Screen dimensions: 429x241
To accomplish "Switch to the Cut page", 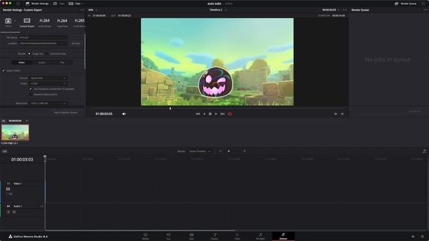I will [168, 236].
